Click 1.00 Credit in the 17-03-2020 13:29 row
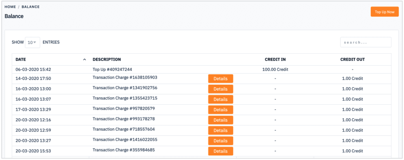The width and height of the screenshot is (404, 160). click(x=352, y=109)
